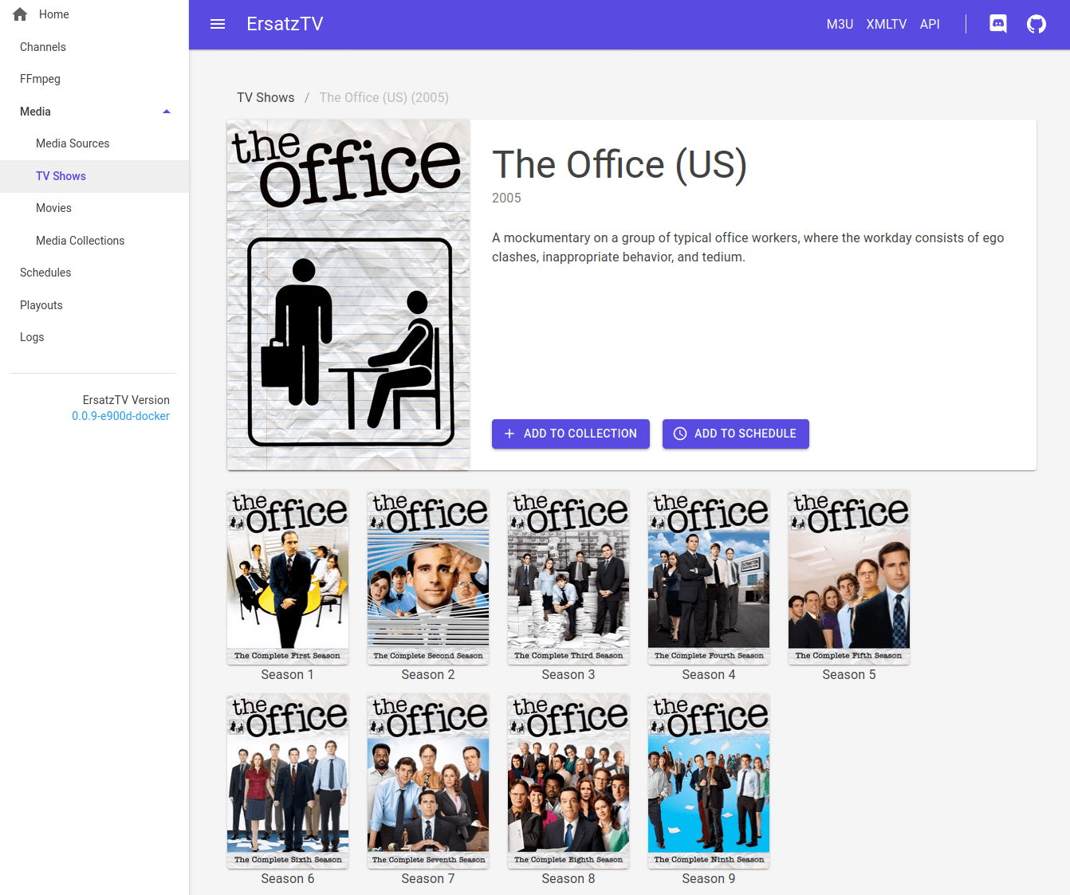Open Season 1 poster thumbnail
This screenshot has height=895, width=1070.
[288, 577]
